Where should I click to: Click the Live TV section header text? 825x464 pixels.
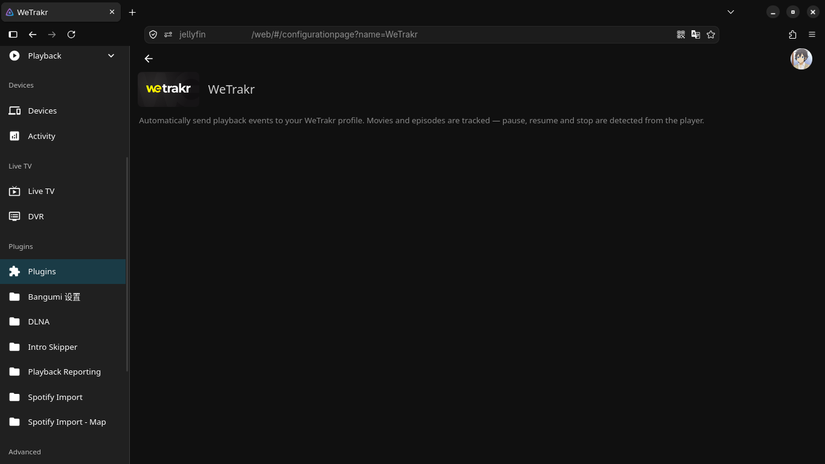pyautogui.click(x=20, y=166)
